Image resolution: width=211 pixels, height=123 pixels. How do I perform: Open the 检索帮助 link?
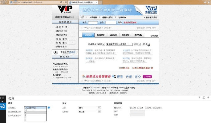(154, 36)
